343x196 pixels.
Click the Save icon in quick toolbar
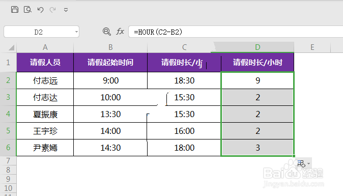(15, 10)
